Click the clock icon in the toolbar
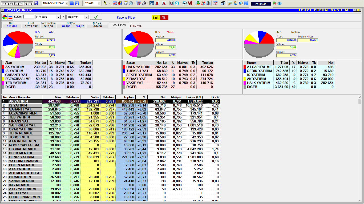This screenshot has height=204, width=364. (131, 3)
